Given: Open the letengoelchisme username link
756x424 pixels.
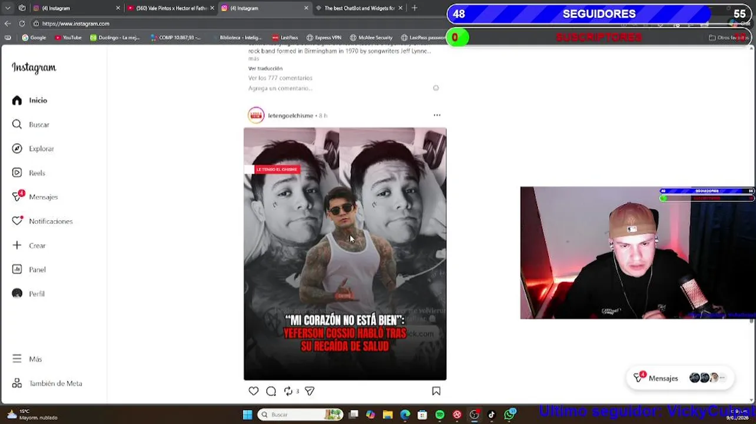Looking at the screenshot, I should [290, 115].
